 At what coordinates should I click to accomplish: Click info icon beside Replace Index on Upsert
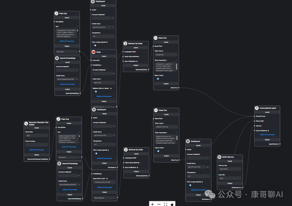(111, 88)
